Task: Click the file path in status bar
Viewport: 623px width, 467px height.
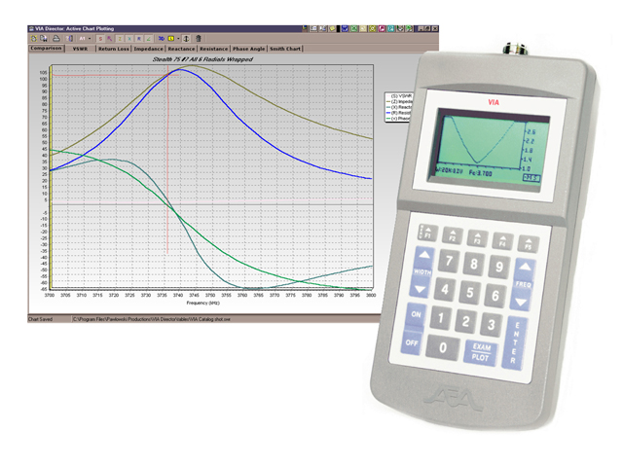Action: (152, 319)
